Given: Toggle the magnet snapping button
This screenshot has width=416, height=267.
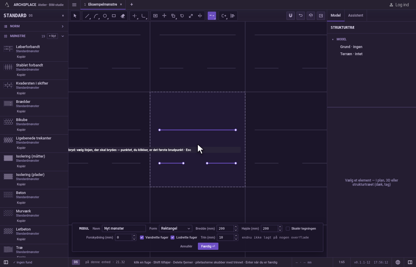Looking at the screenshot, I should coord(291,16).
